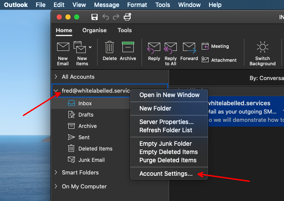This screenshot has height=201, width=284.
Task: Click the Reply to All icon
Action: (x=170, y=48)
